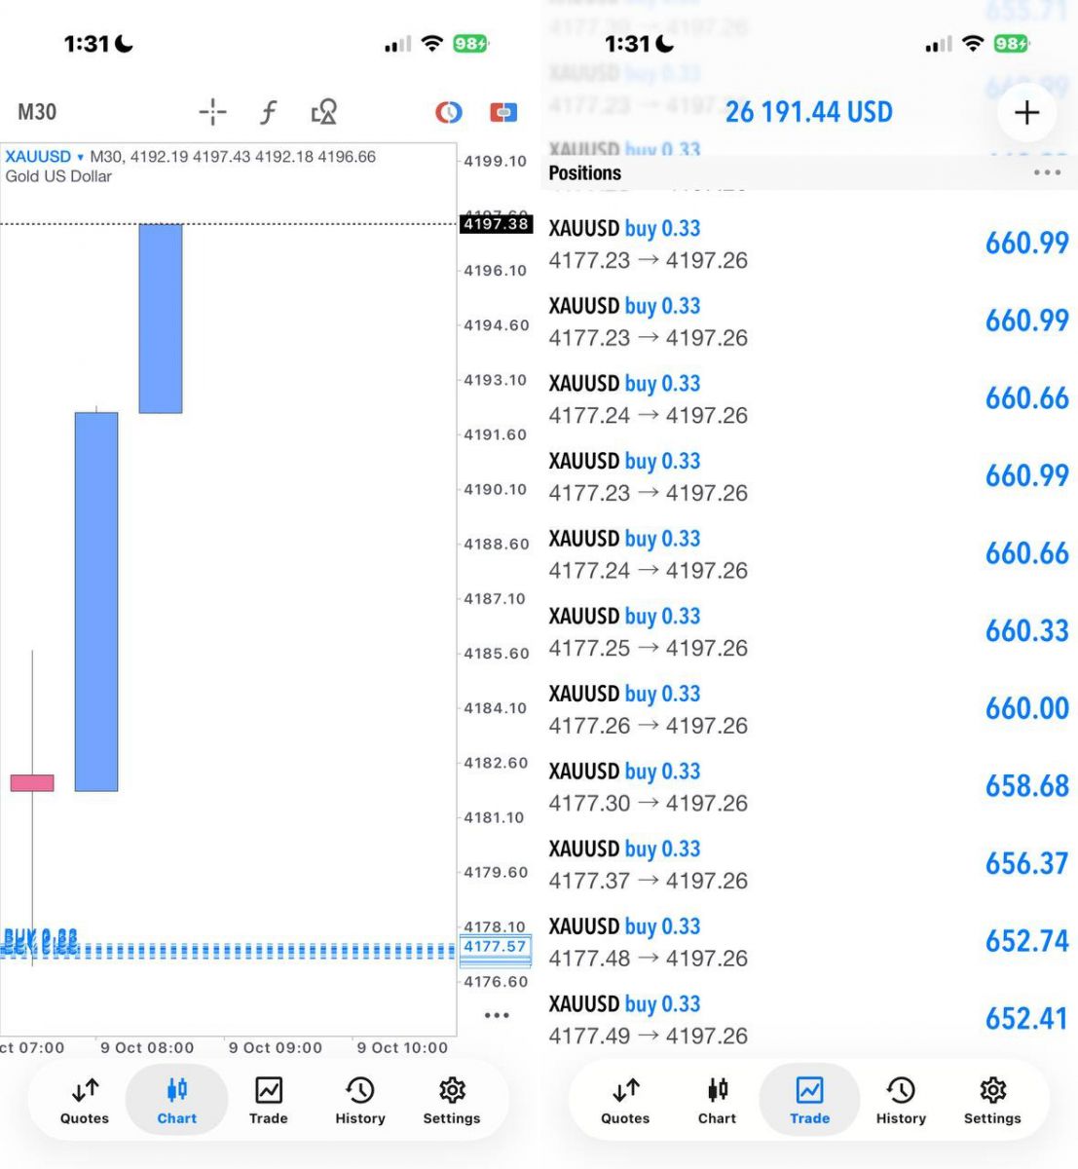Select the position opened at 4177.49
Image resolution: width=1078 pixels, height=1169 pixels.
coord(808,1019)
